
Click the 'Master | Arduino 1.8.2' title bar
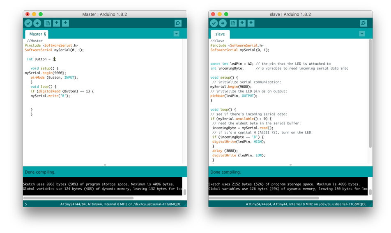point(105,14)
